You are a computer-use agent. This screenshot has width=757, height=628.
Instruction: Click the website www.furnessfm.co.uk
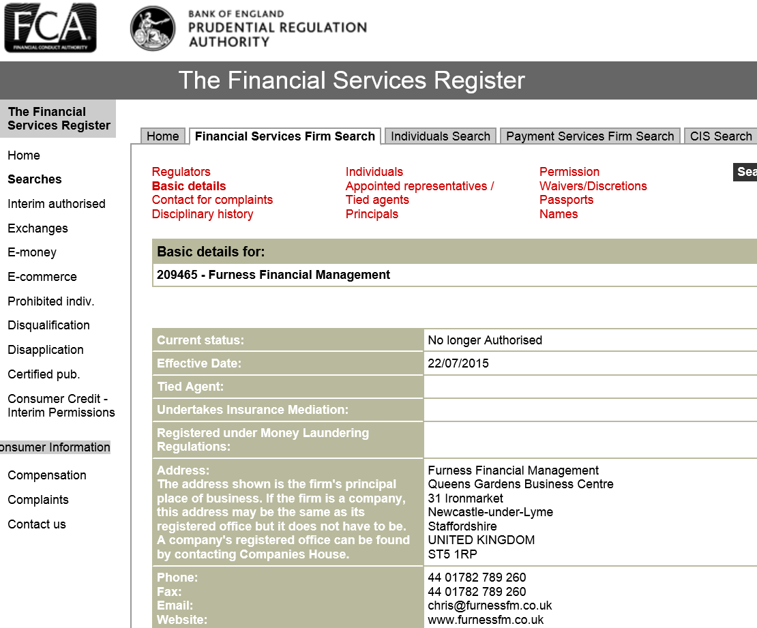(486, 620)
